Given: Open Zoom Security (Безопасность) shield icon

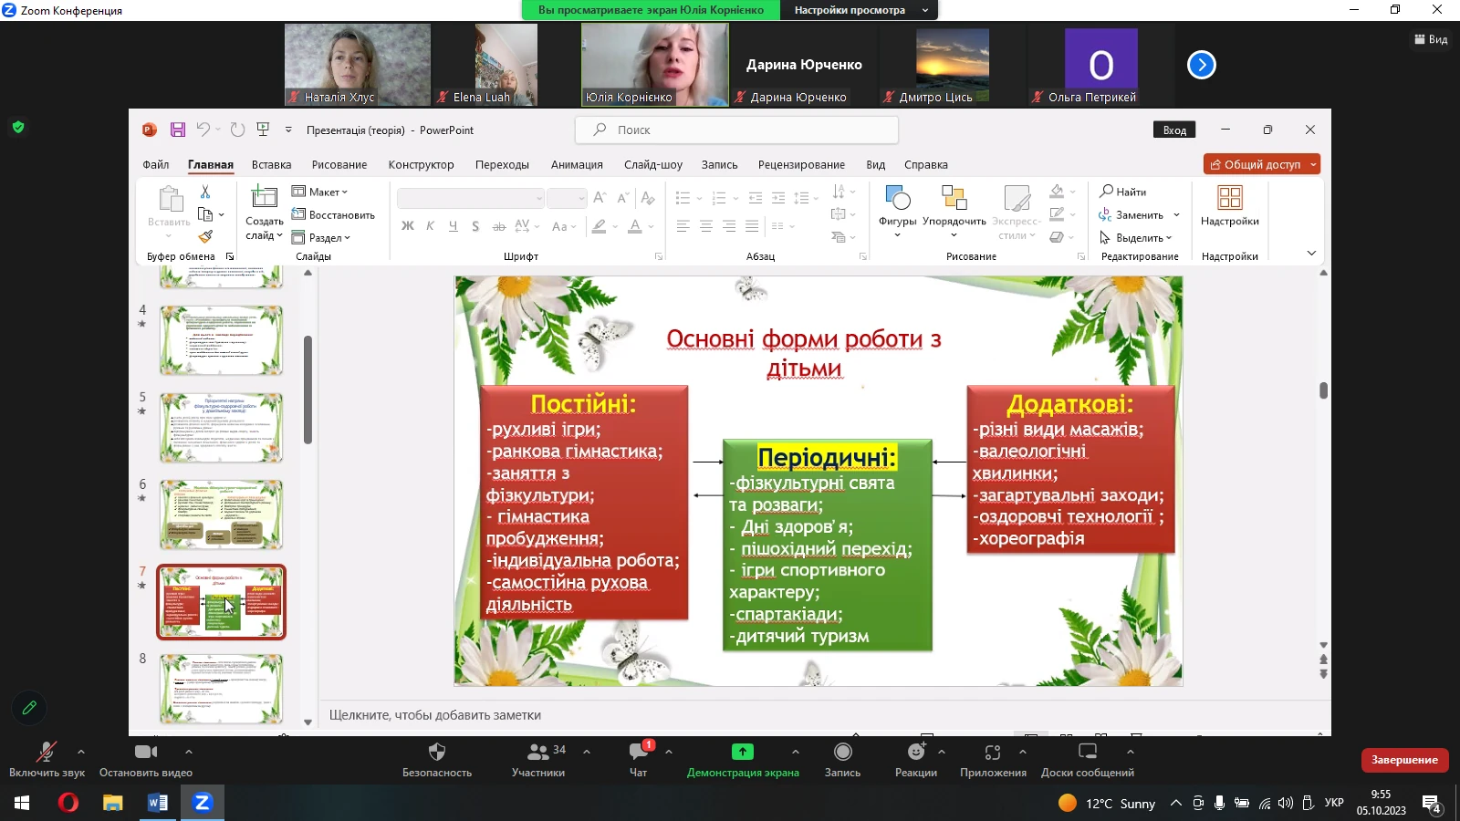Looking at the screenshot, I should click(x=436, y=752).
